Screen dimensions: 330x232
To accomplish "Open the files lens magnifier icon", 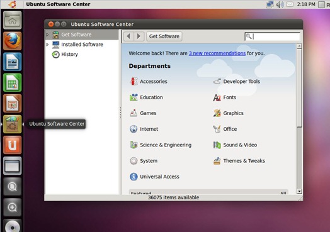I will (12, 187).
